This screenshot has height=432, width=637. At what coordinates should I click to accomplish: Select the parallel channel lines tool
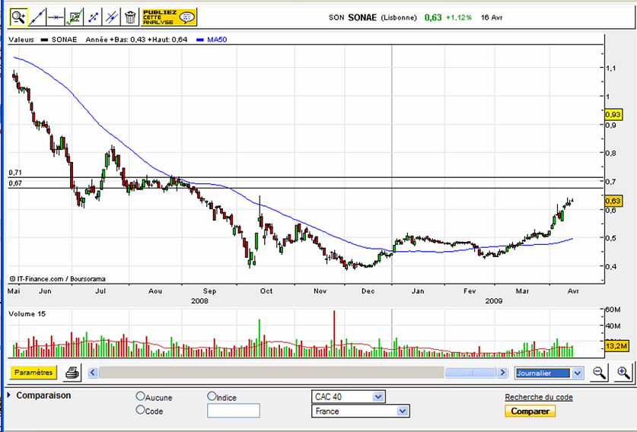click(111, 17)
